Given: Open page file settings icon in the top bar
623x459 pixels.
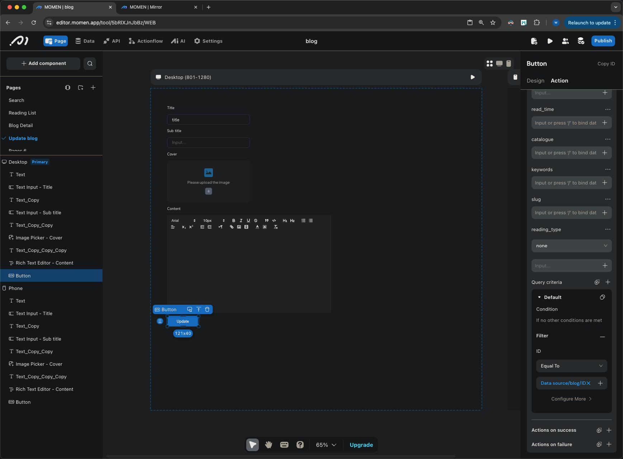Looking at the screenshot, I should [x=534, y=41].
